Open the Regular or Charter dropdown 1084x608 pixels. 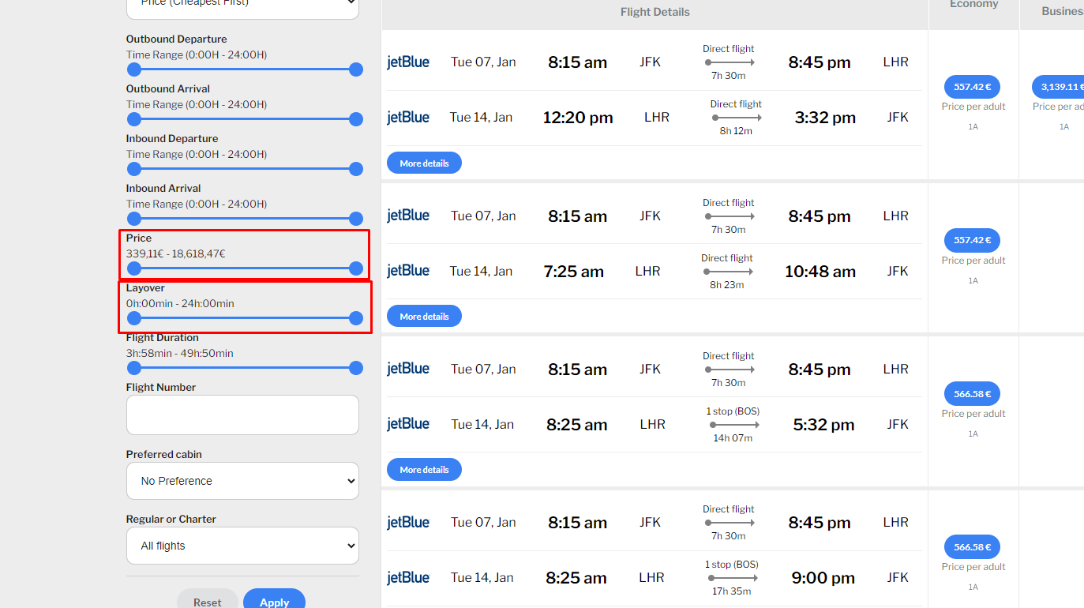242,546
